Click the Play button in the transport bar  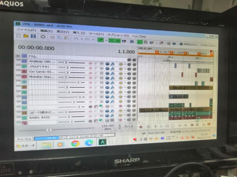click(161, 126)
